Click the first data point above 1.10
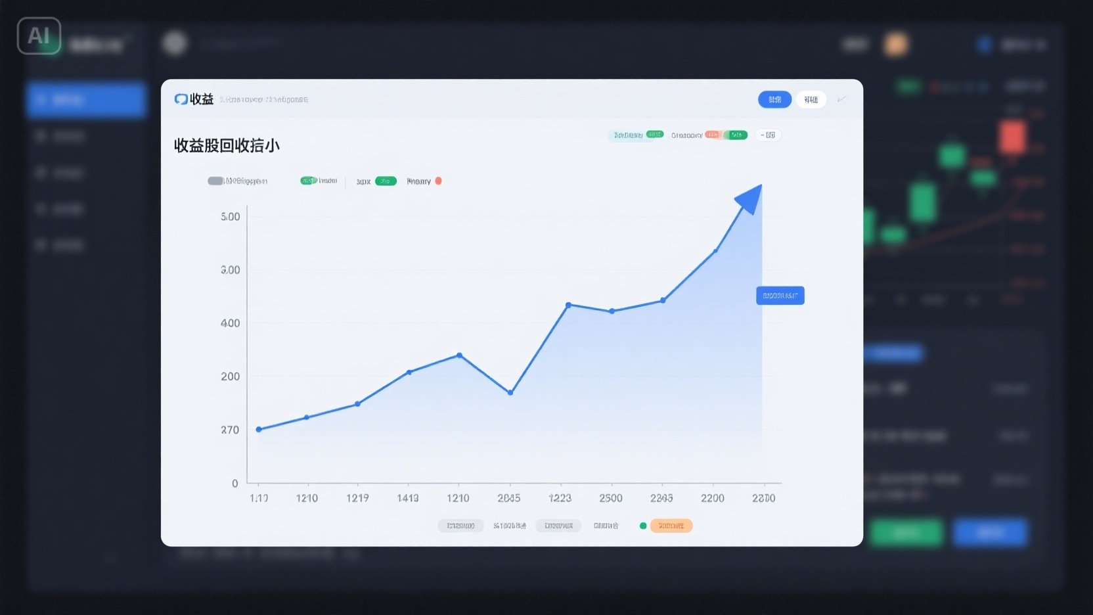Image resolution: width=1093 pixels, height=615 pixels. point(259,430)
